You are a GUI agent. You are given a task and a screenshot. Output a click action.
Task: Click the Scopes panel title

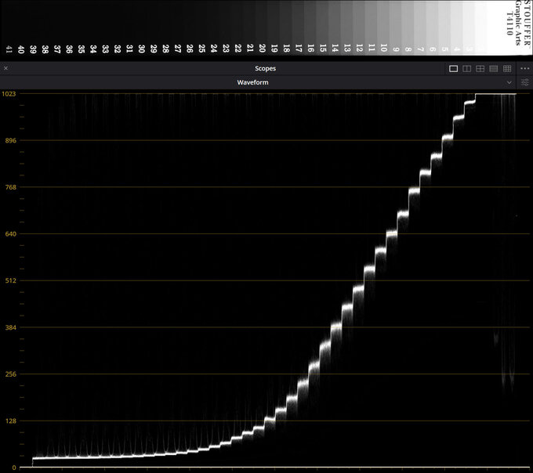(266, 68)
